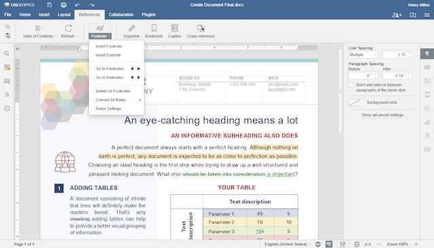Image resolution: width=434 pixels, height=248 pixels.
Task: Undo the last action
Action: click(x=77, y=5)
